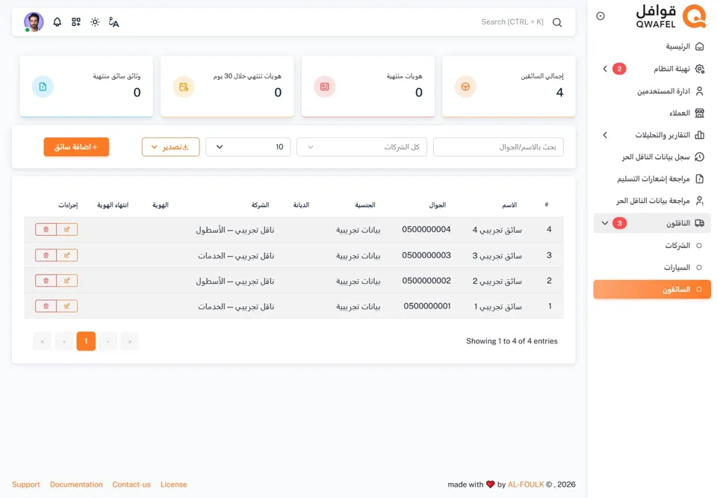Delete driver سائق تجريبي 4

(x=46, y=229)
